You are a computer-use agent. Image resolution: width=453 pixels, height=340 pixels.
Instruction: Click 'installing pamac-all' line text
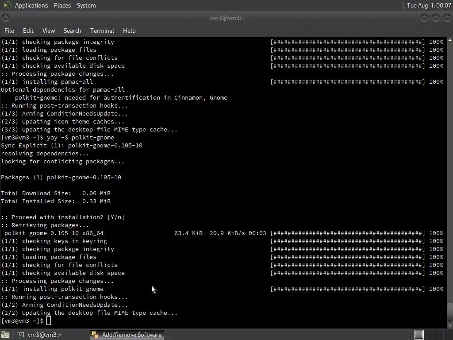pyautogui.click(x=58, y=82)
